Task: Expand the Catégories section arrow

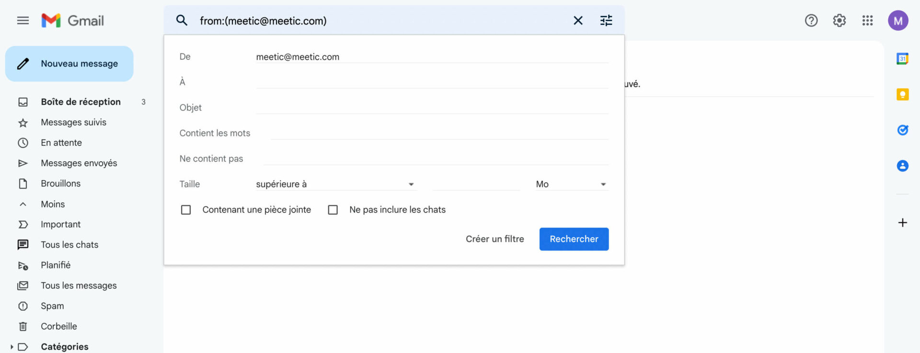Action: [x=11, y=347]
